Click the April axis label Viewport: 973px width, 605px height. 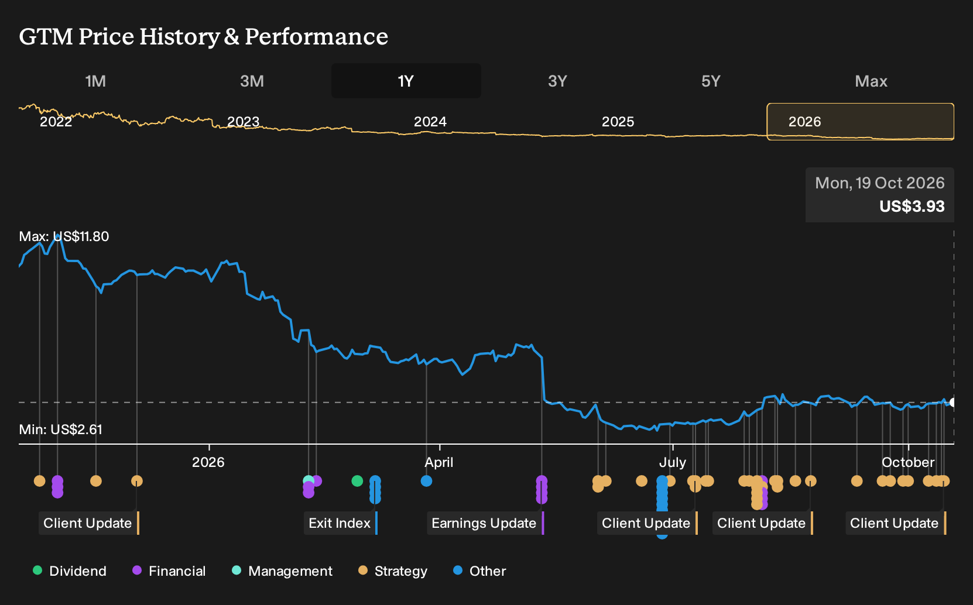[x=439, y=462]
